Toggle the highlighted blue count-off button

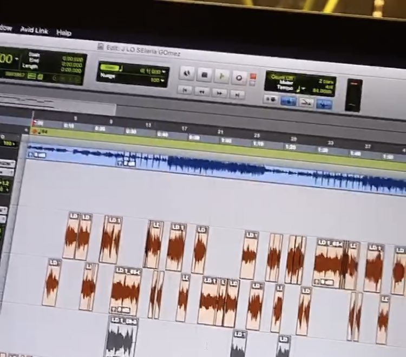point(288,101)
